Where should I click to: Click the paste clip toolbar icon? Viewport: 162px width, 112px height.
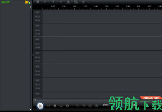tap(76, 2)
